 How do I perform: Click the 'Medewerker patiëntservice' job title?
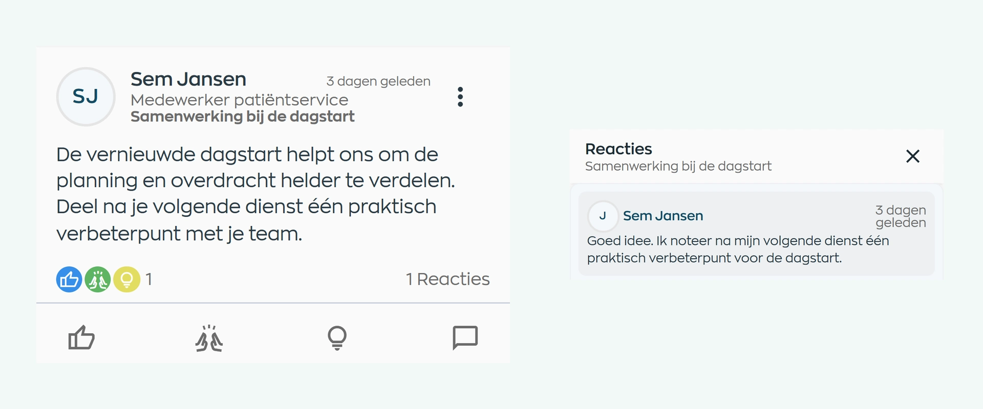click(x=239, y=100)
